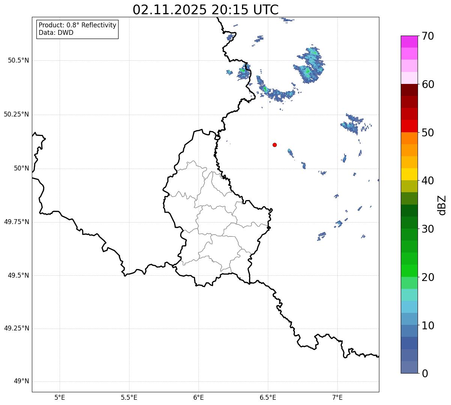Image resolution: width=451 pixels, height=405 pixels.
Task: Click the 5°E longitude label
Action: pos(60,397)
